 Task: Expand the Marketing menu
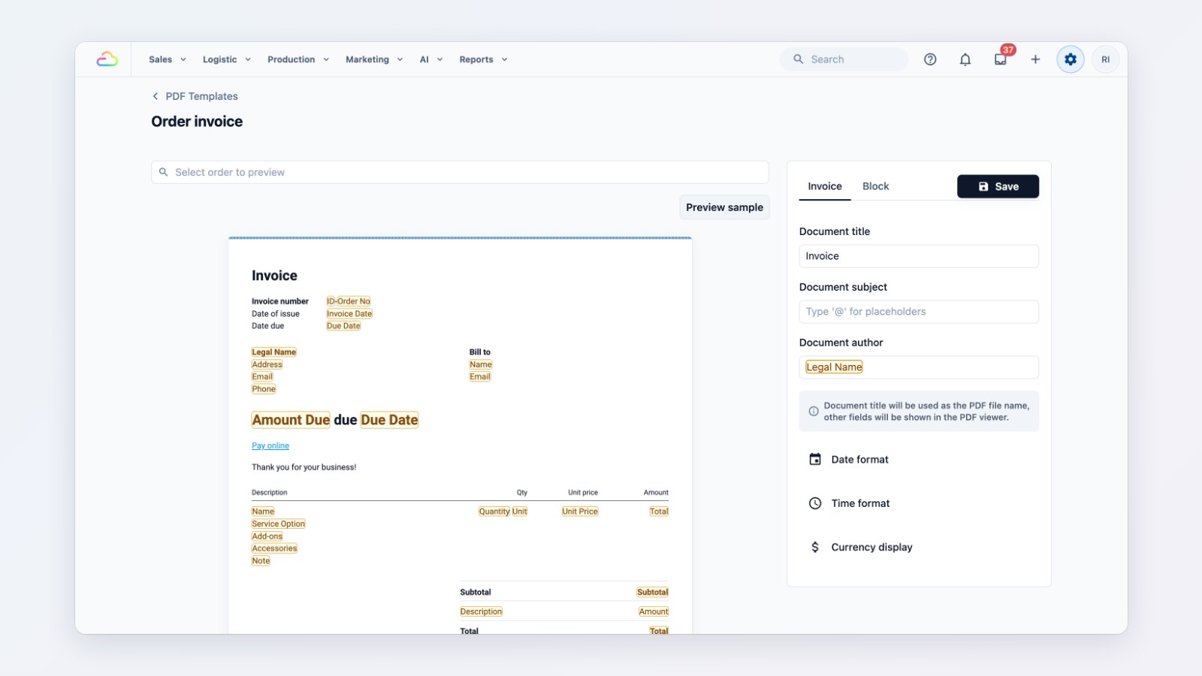coord(374,59)
